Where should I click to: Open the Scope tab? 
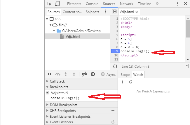pyautogui.click(x=125, y=75)
